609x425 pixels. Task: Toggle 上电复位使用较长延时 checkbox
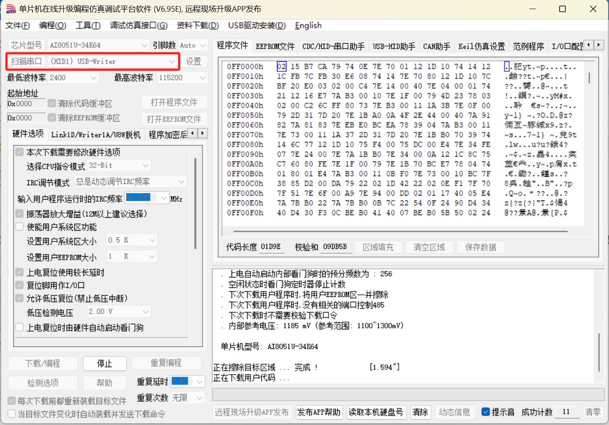19,272
